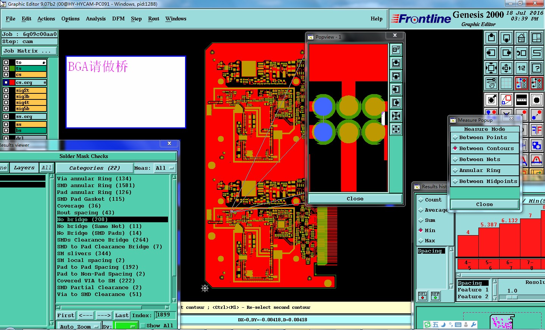545x330 pixels.
Task: Pan right in the Popview window
Action: pyautogui.click(x=396, y=102)
